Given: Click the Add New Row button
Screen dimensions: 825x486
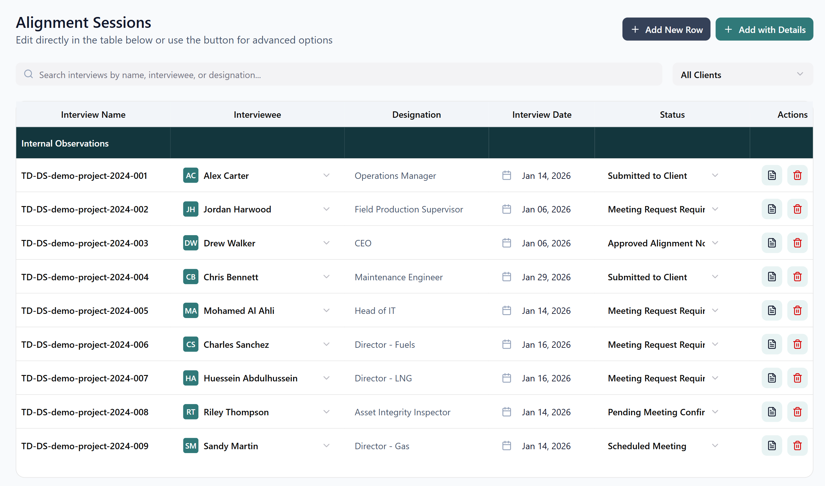Looking at the screenshot, I should click(666, 29).
